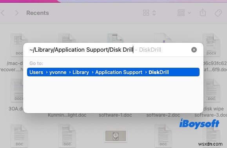The width and height of the screenshot is (227, 148).
Task: Select DOC icon below Kunmin...light.doc
Action: [67, 136]
